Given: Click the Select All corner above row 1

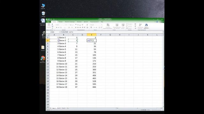Looking at the screenshot, I should 48,35.
